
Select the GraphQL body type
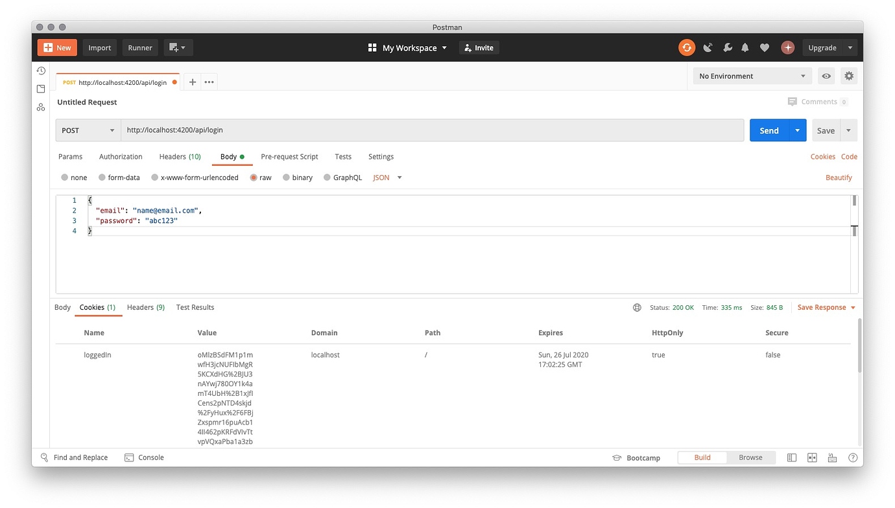[342, 178]
